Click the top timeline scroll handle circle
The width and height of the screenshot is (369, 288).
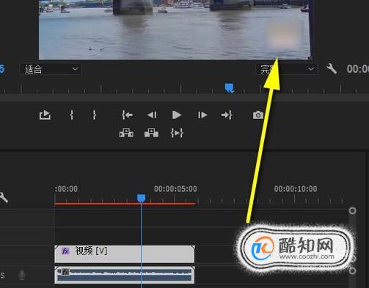[x=352, y=211]
